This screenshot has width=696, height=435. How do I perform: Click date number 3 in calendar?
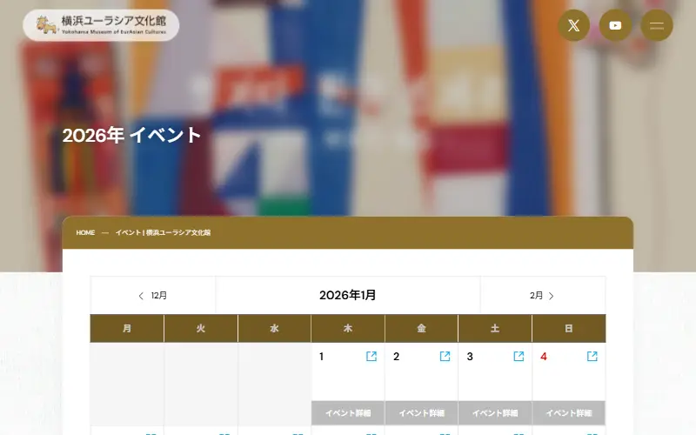tap(470, 357)
